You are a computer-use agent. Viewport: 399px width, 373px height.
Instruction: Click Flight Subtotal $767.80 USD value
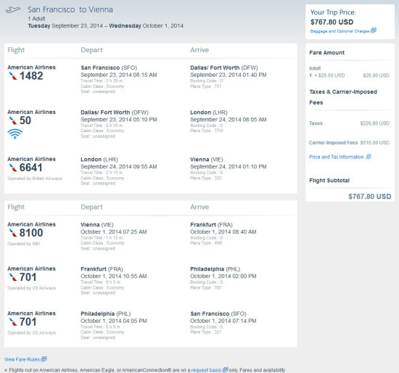(x=369, y=197)
